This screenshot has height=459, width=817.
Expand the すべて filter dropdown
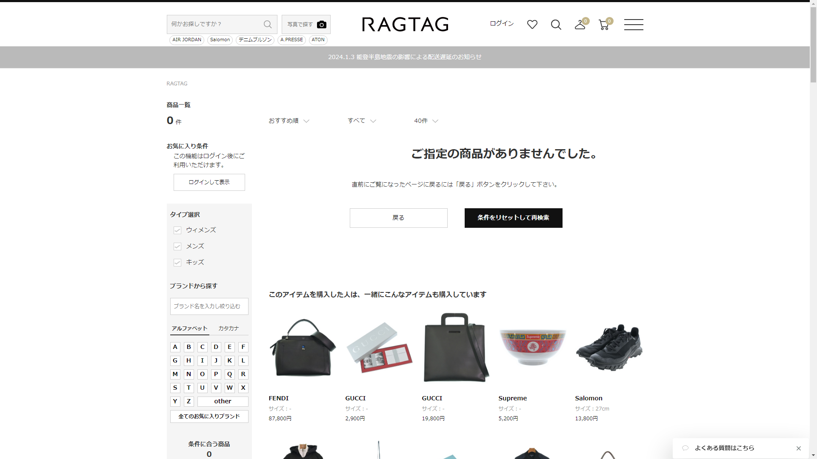tap(362, 121)
